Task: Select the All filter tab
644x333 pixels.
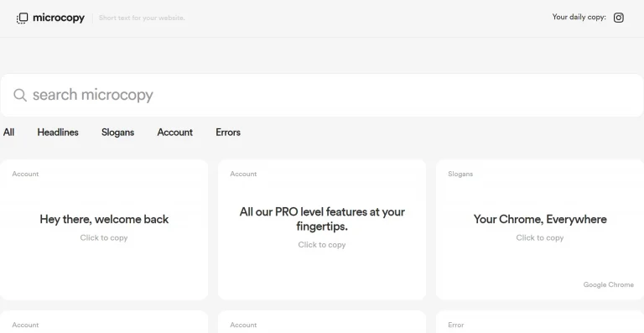Action: (x=8, y=133)
